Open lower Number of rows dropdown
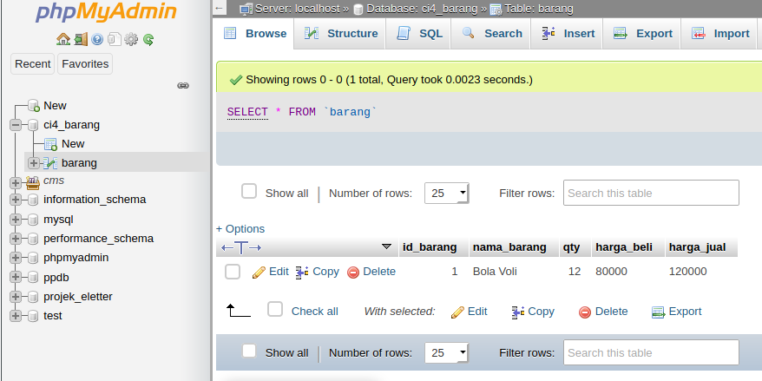The image size is (762, 381). click(x=447, y=353)
